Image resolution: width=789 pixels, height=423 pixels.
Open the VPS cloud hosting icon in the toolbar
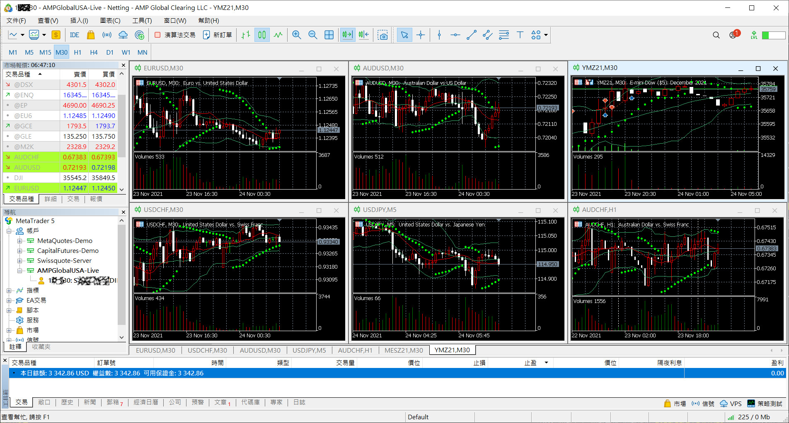pos(123,35)
